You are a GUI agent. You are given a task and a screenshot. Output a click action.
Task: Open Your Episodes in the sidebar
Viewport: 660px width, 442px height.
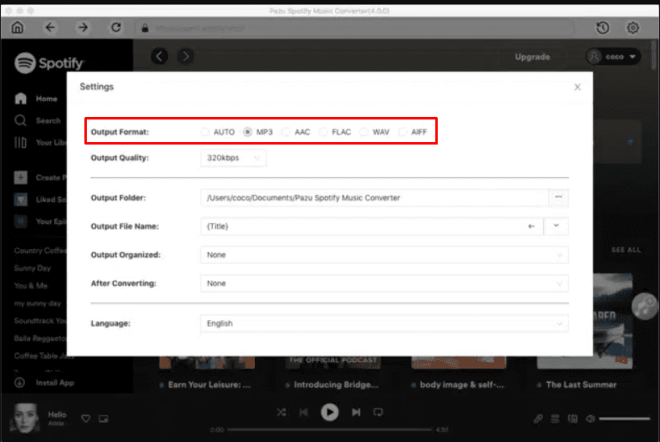pos(40,221)
